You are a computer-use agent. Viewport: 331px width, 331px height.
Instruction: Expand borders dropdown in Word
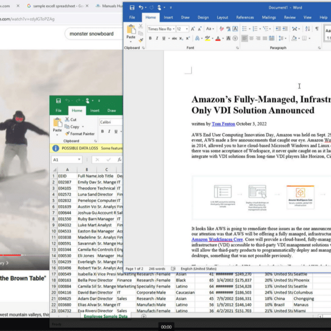pos(309,38)
